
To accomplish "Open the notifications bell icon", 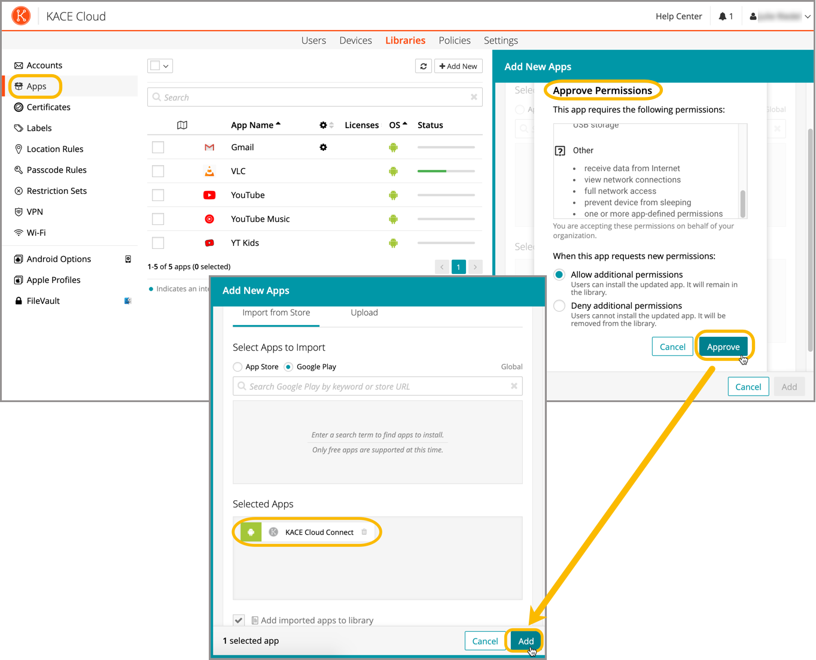I will [x=723, y=17].
